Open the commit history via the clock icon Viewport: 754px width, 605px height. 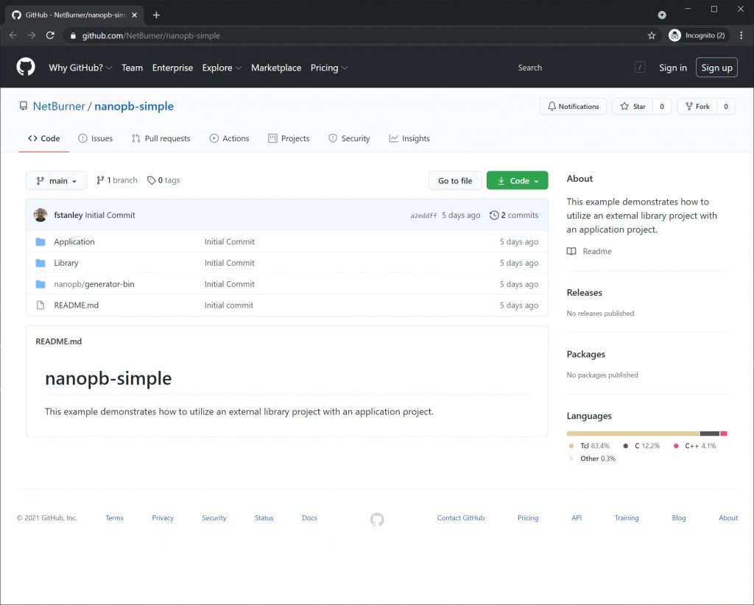(494, 215)
